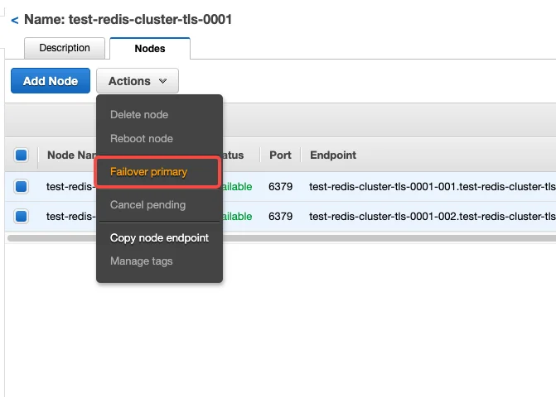Viewport: 556px width, 397px height.
Task: Click the 0001-002 endpoint text
Action: 433,216
